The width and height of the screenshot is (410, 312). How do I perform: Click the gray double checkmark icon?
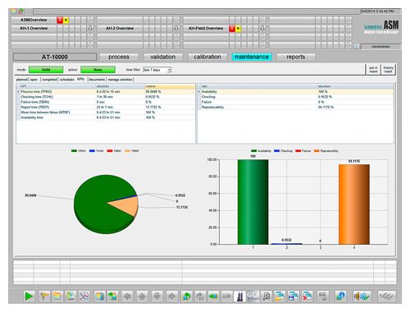pos(386,296)
